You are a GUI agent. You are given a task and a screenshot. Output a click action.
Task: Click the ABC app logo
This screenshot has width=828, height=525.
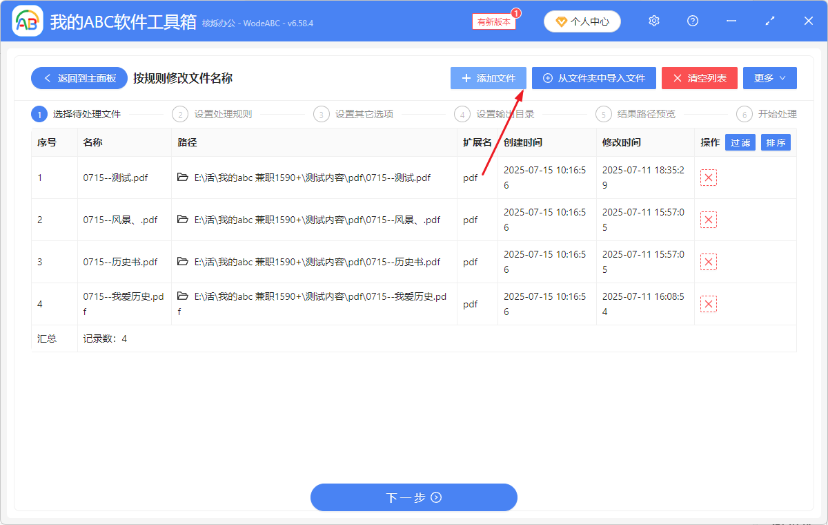28,21
